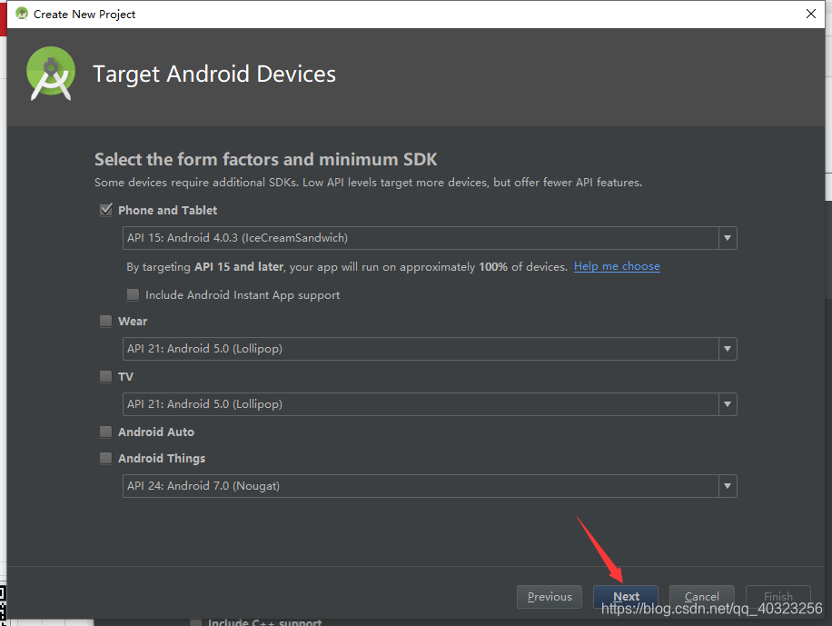Click the Android Studio logo in header
The height and width of the screenshot is (626, 832).
click(51, 74)
